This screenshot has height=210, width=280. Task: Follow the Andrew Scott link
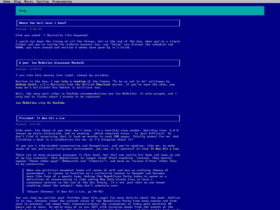click(26, 85)
